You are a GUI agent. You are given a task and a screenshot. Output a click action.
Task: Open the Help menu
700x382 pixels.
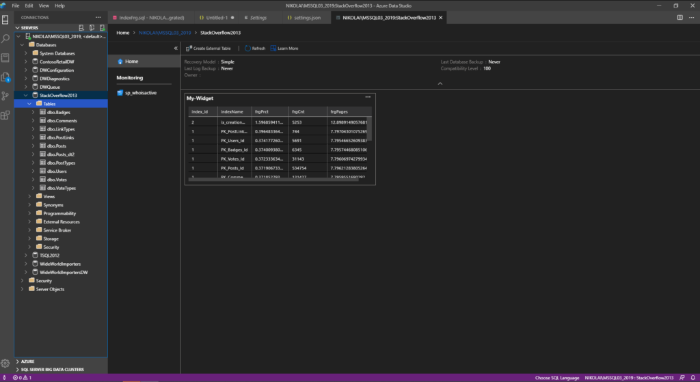point(59,5)
